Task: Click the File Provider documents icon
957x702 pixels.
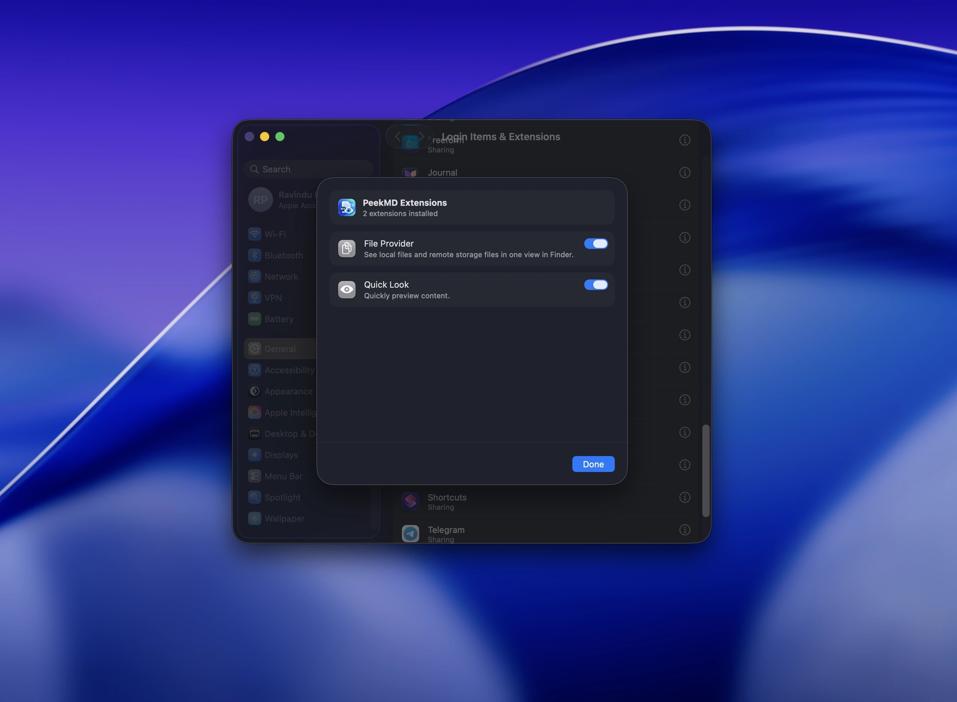Action: pyautogui.click(x=347, y=249)
